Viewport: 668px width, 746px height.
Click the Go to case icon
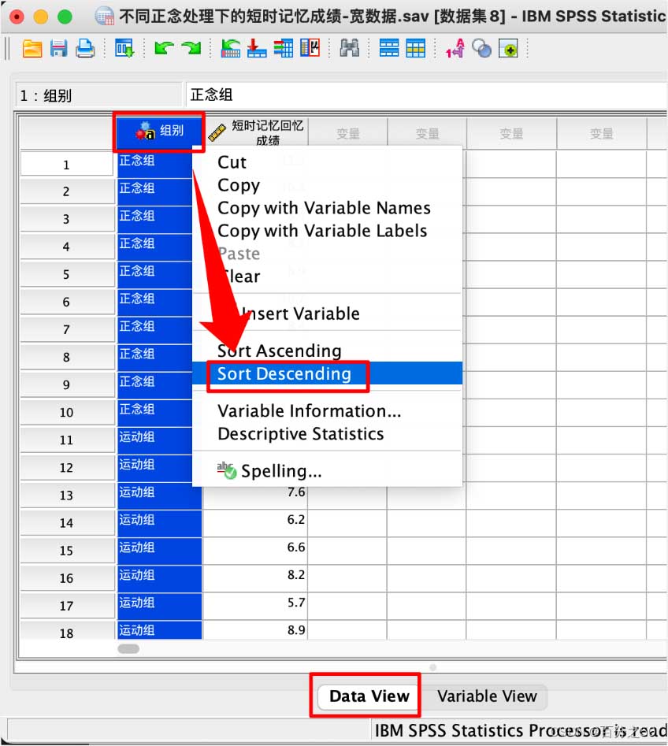click(231, 49)
